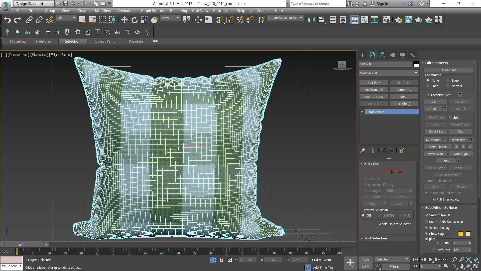Toggle the Angle Snap button

tap(230, 20)
